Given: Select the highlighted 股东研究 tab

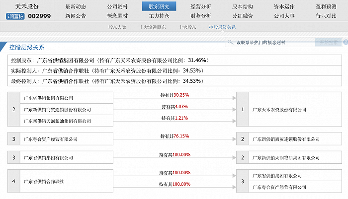Looking at the screenshot, I should click(159, 6).
